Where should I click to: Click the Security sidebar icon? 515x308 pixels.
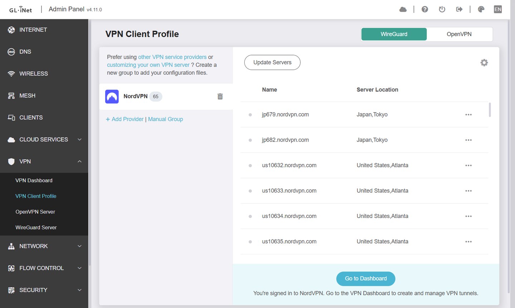[x=11, y=290]
